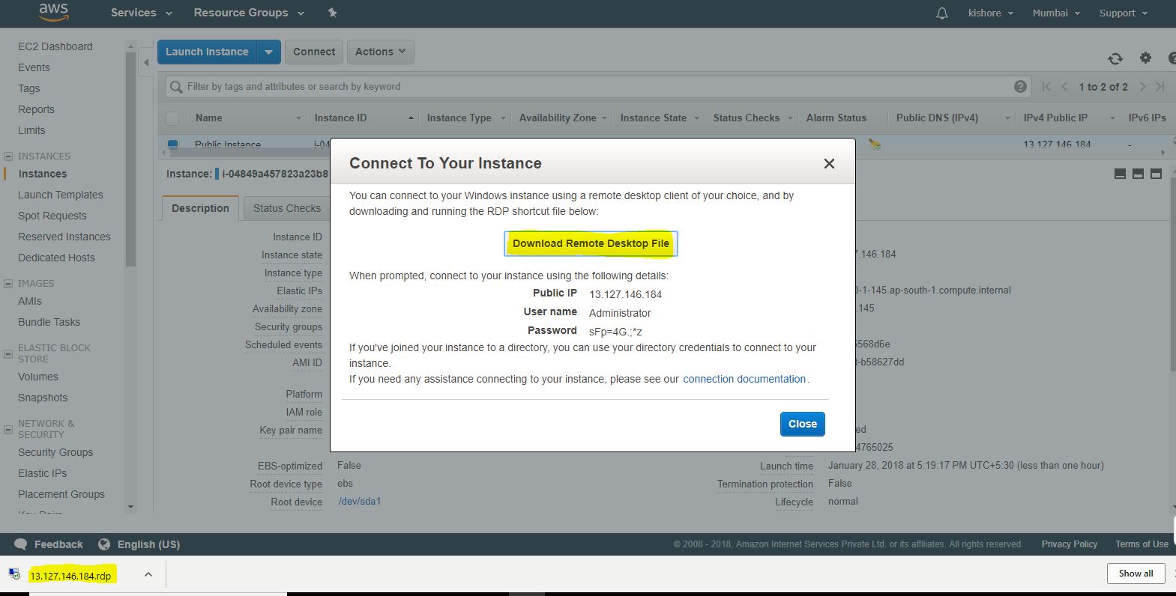Click the pin shortcut icon in navbar
This screenshot has width=1176, height=596.
click(333, 13)
